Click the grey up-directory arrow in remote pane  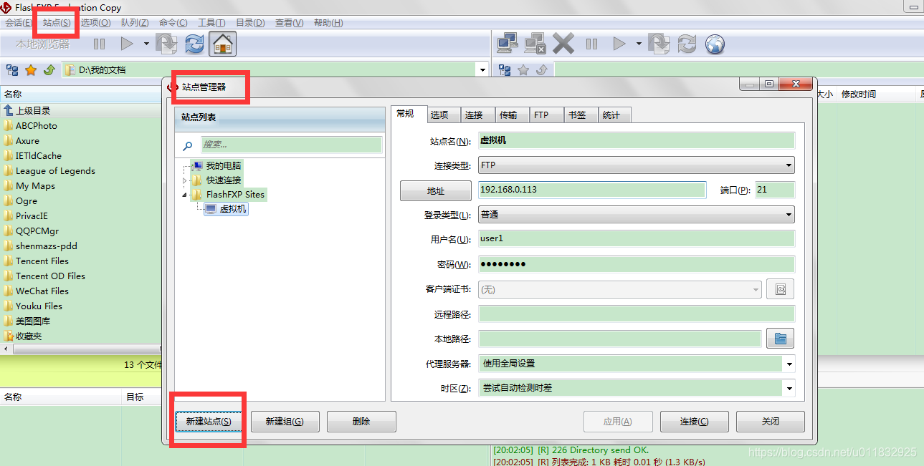coord(541,70)
